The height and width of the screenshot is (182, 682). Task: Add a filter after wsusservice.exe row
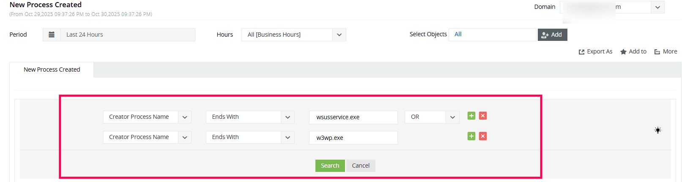[471, 116]
